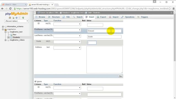The image size is (176, 99).
Task: Click the New table icon in the tree
Action: coord(11,35)
